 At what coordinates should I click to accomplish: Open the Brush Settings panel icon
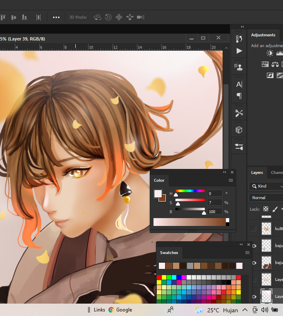[239, 147]
